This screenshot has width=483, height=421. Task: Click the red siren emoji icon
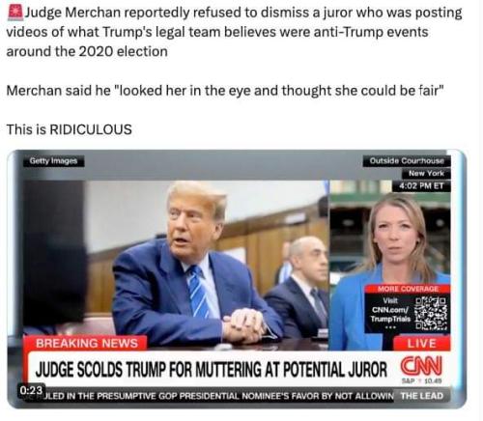pyautogui.click(x=15, y=13)
